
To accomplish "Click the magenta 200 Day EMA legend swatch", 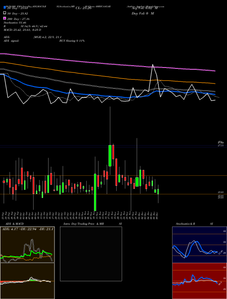I will click(5, 18).
